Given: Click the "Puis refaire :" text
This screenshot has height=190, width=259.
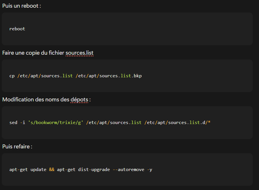Looking at the screenshot, I should [17, 147].
